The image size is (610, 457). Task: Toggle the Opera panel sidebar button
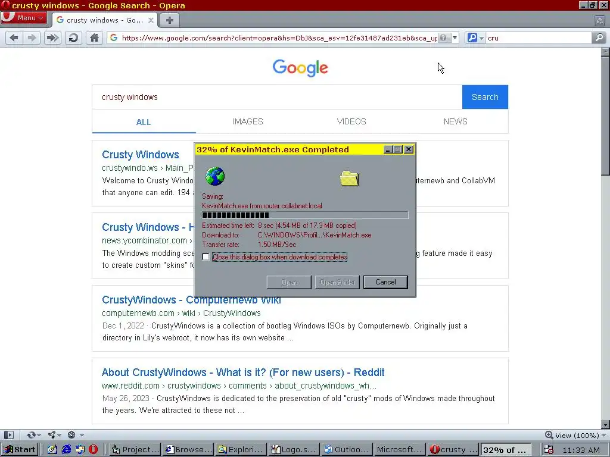point(8,435)
